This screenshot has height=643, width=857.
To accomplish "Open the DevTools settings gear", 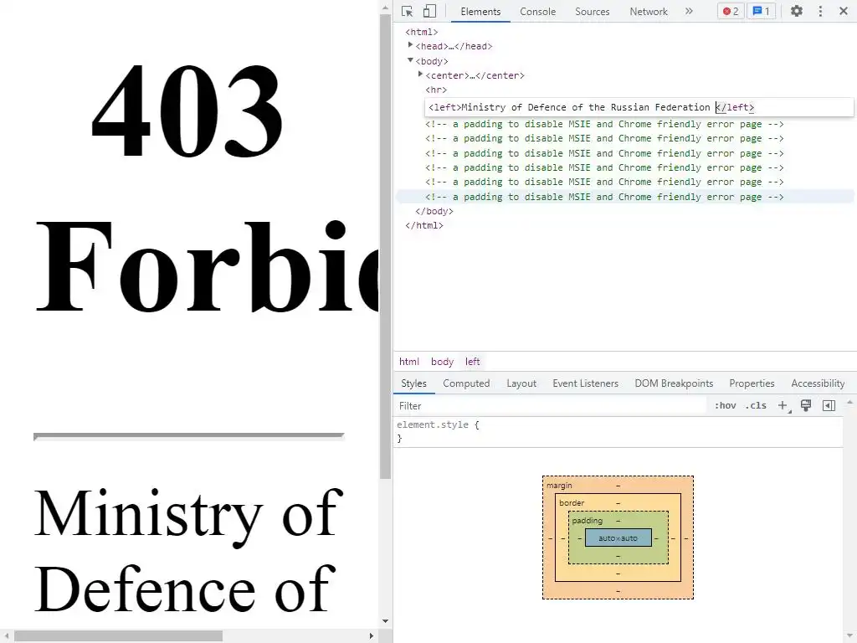I will [x=797, y=11].
